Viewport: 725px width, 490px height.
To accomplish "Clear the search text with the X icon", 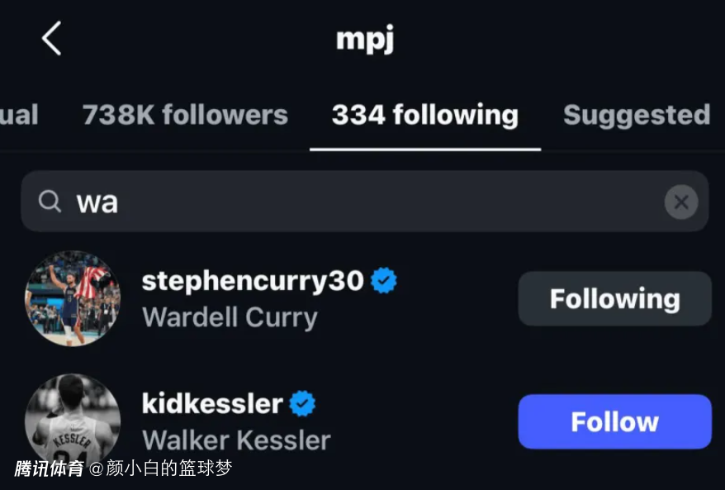I will click(x=680, y=202).
